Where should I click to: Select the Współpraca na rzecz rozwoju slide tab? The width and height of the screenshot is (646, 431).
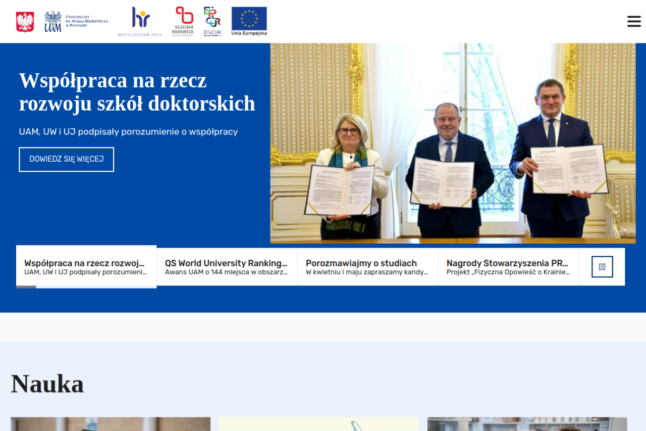coord(86,266)
